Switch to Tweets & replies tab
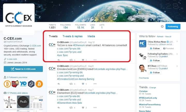Image resolution: width=186 pixels, height=112 pixels. (x=73, y=36)
